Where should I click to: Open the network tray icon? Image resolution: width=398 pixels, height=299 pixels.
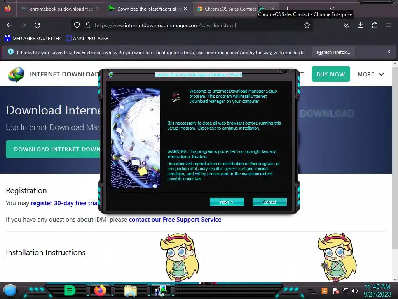point(345,290)
